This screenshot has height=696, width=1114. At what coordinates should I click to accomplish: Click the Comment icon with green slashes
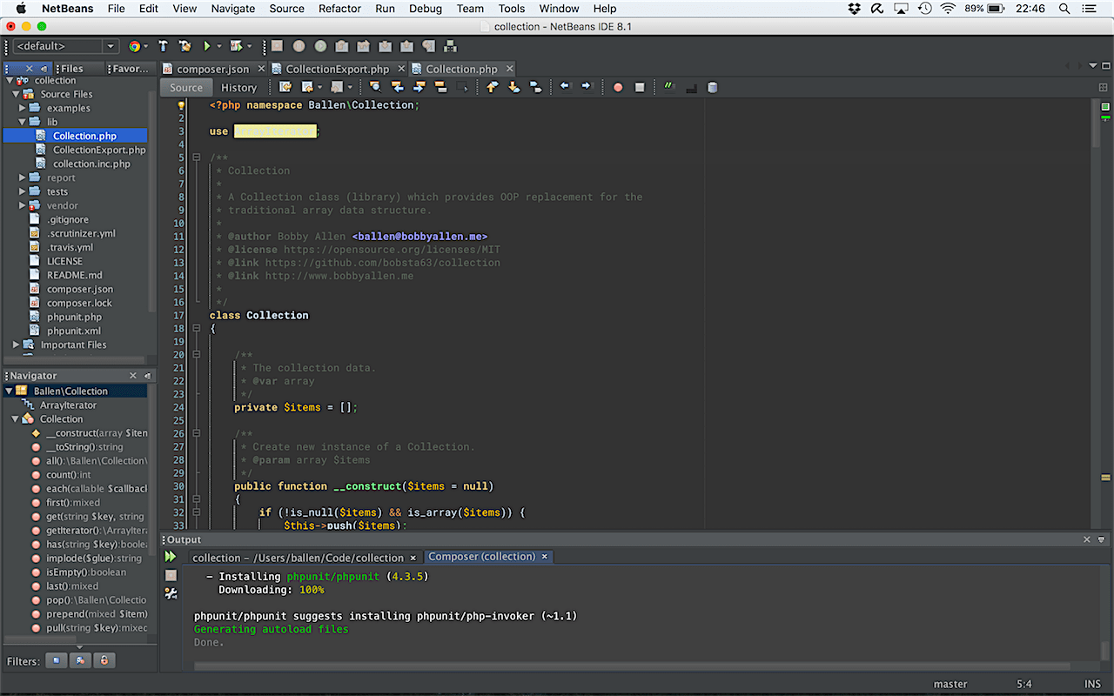point(669,87)
